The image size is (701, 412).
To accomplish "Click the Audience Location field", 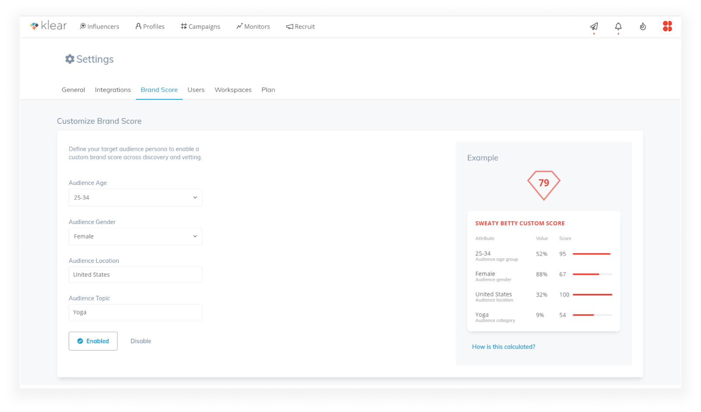I will 135,275.
